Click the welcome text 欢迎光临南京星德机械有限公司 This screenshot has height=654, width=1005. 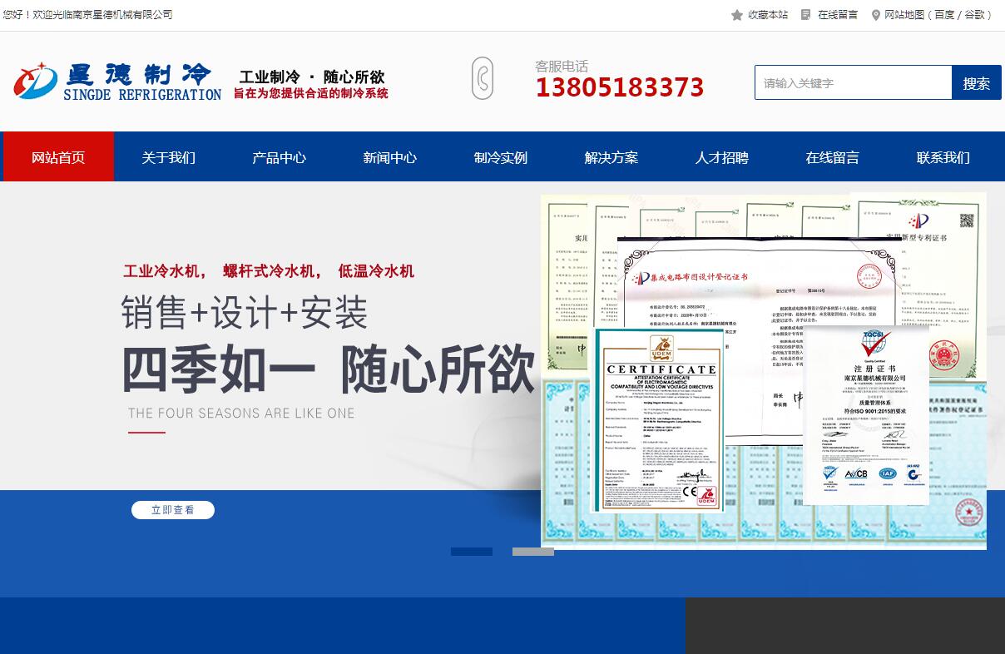coord(102,15)
